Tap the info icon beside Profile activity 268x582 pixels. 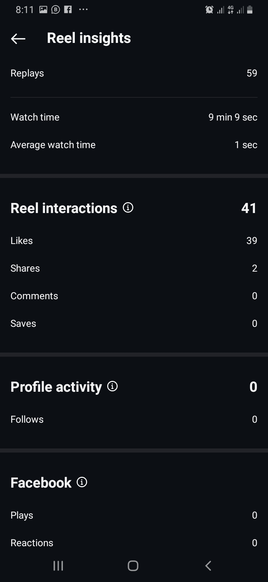click(x=112, y=386)
